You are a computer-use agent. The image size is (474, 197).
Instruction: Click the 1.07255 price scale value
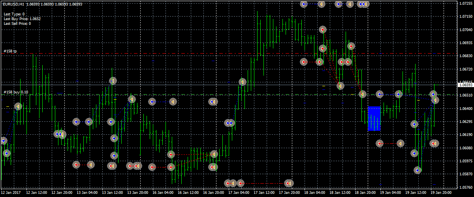(x=466, y=4)
